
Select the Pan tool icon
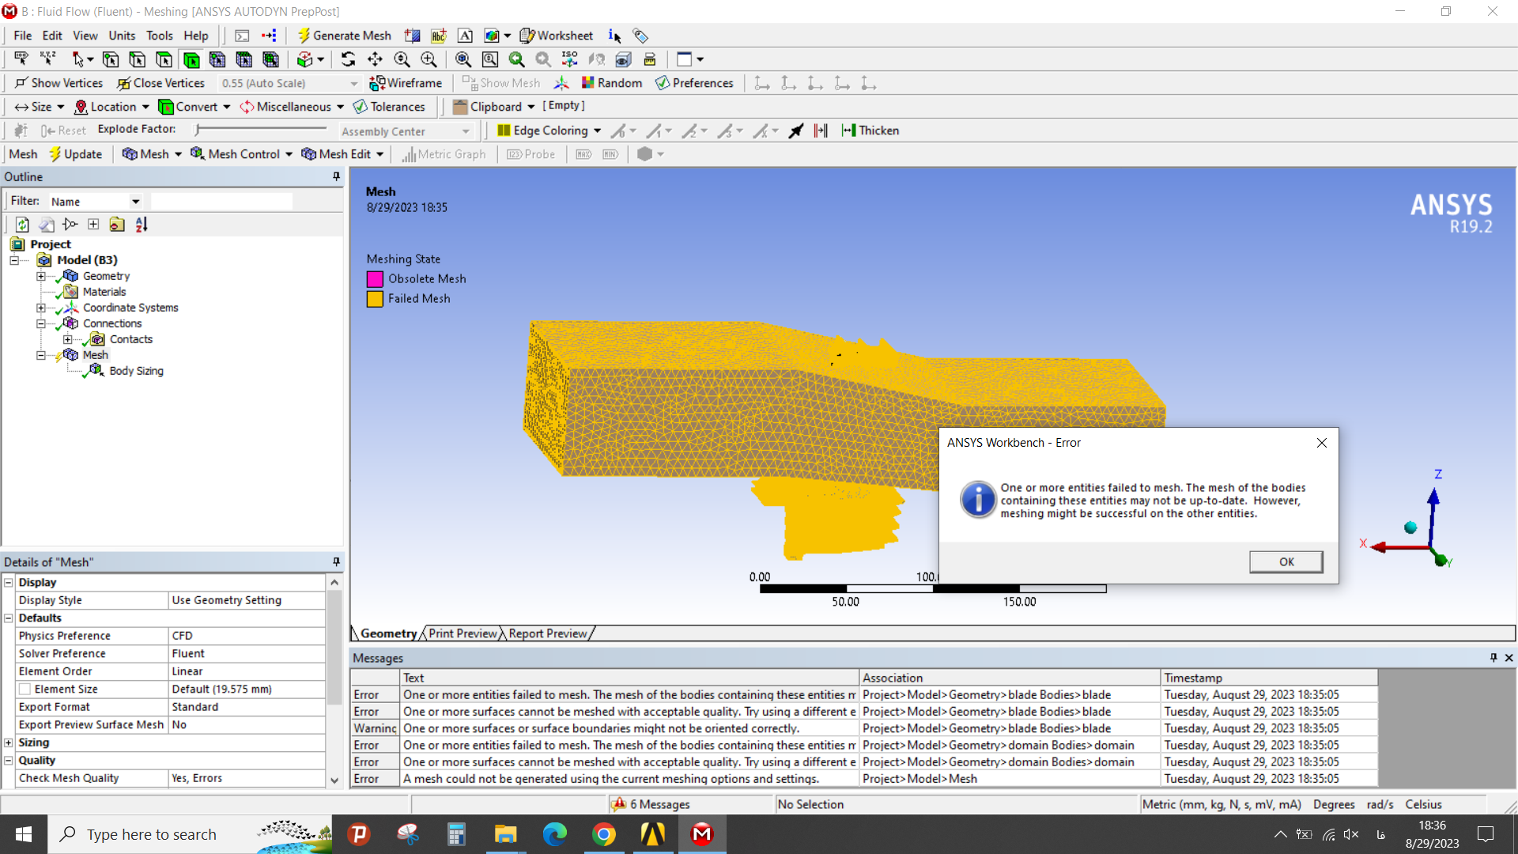[375, 59]
